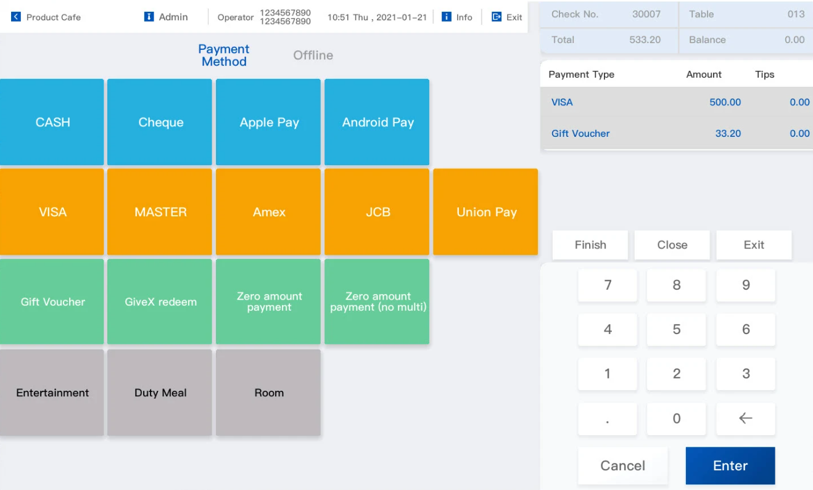Click the Balance value 0.00

794,39
